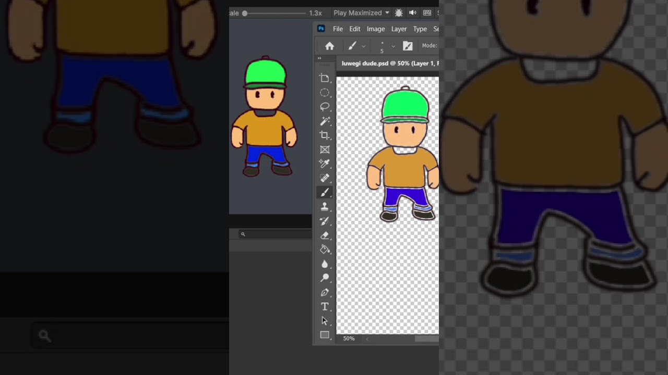Click the brush size 5 preview
Image resolution: width=668 pixels, height=375 pixels.
pyautogui.click(x=382, y=47)
